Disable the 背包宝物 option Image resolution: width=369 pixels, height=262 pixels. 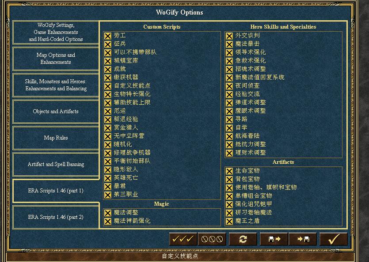(229, 179)
